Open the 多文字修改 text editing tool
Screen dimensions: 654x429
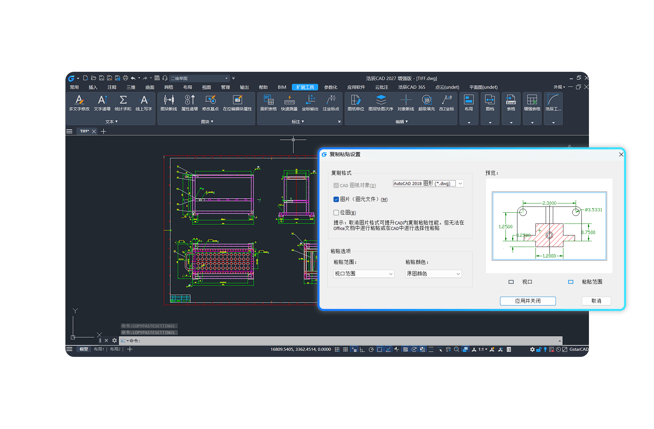tap(79, 103)
